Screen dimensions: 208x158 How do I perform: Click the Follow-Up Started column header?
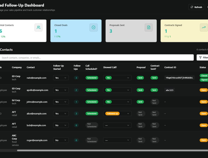[x=58, y=67]
